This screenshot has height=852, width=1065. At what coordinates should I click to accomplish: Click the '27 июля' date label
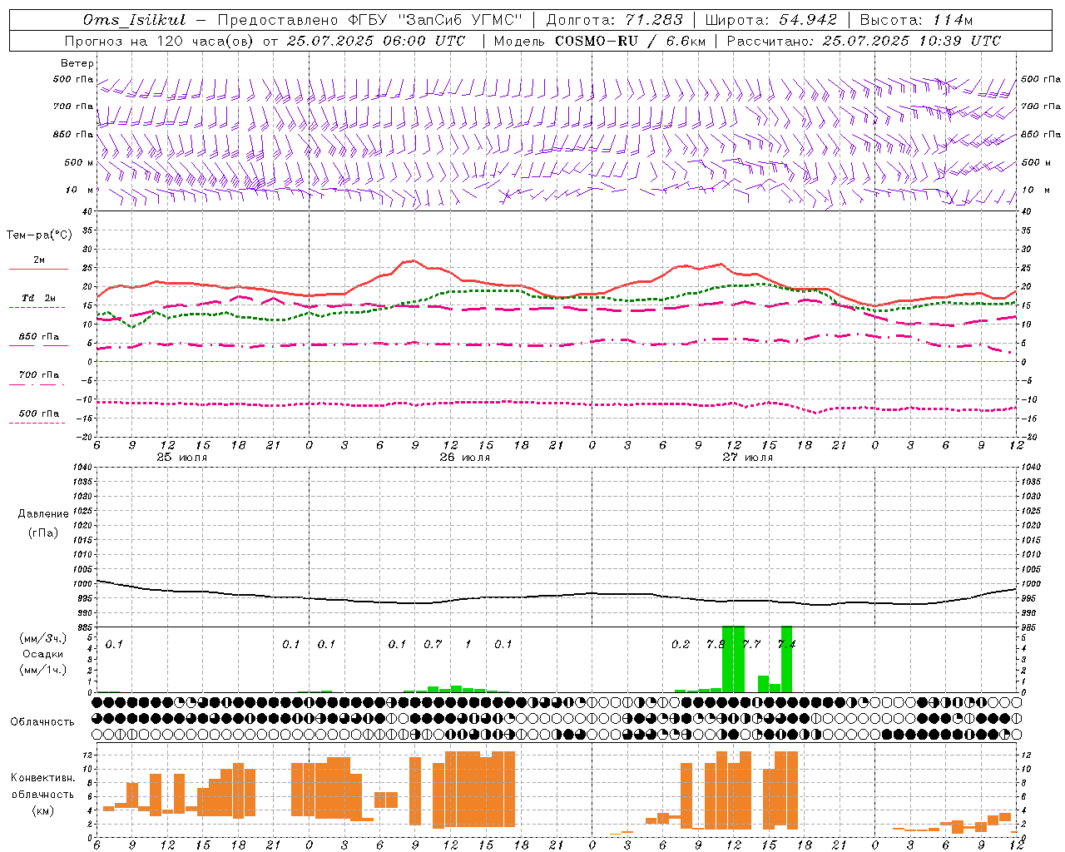coord(748,458)
